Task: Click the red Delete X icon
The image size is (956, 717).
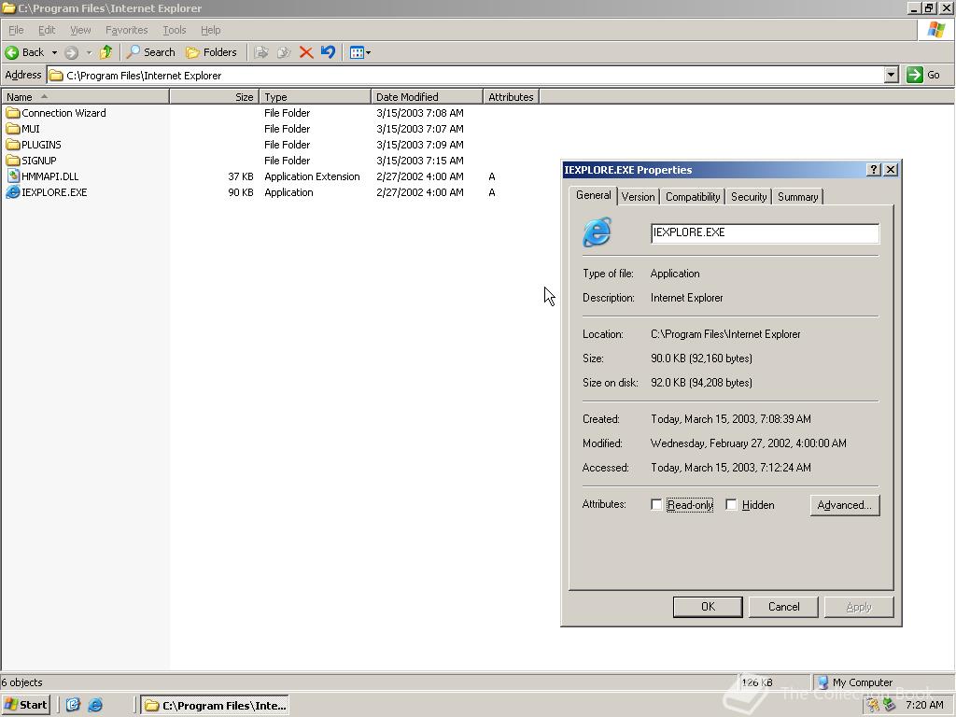Action: click(306, 52)
